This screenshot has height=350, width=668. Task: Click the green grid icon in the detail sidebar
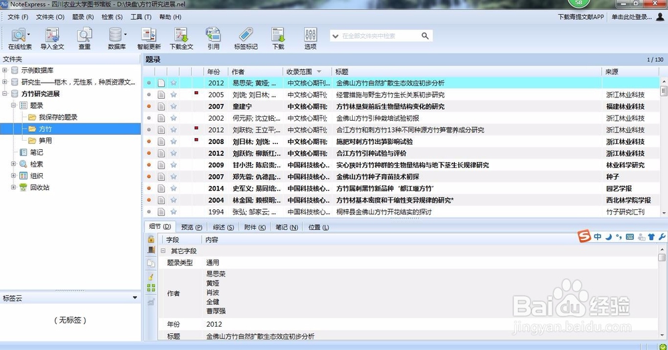tap(151, 288)
